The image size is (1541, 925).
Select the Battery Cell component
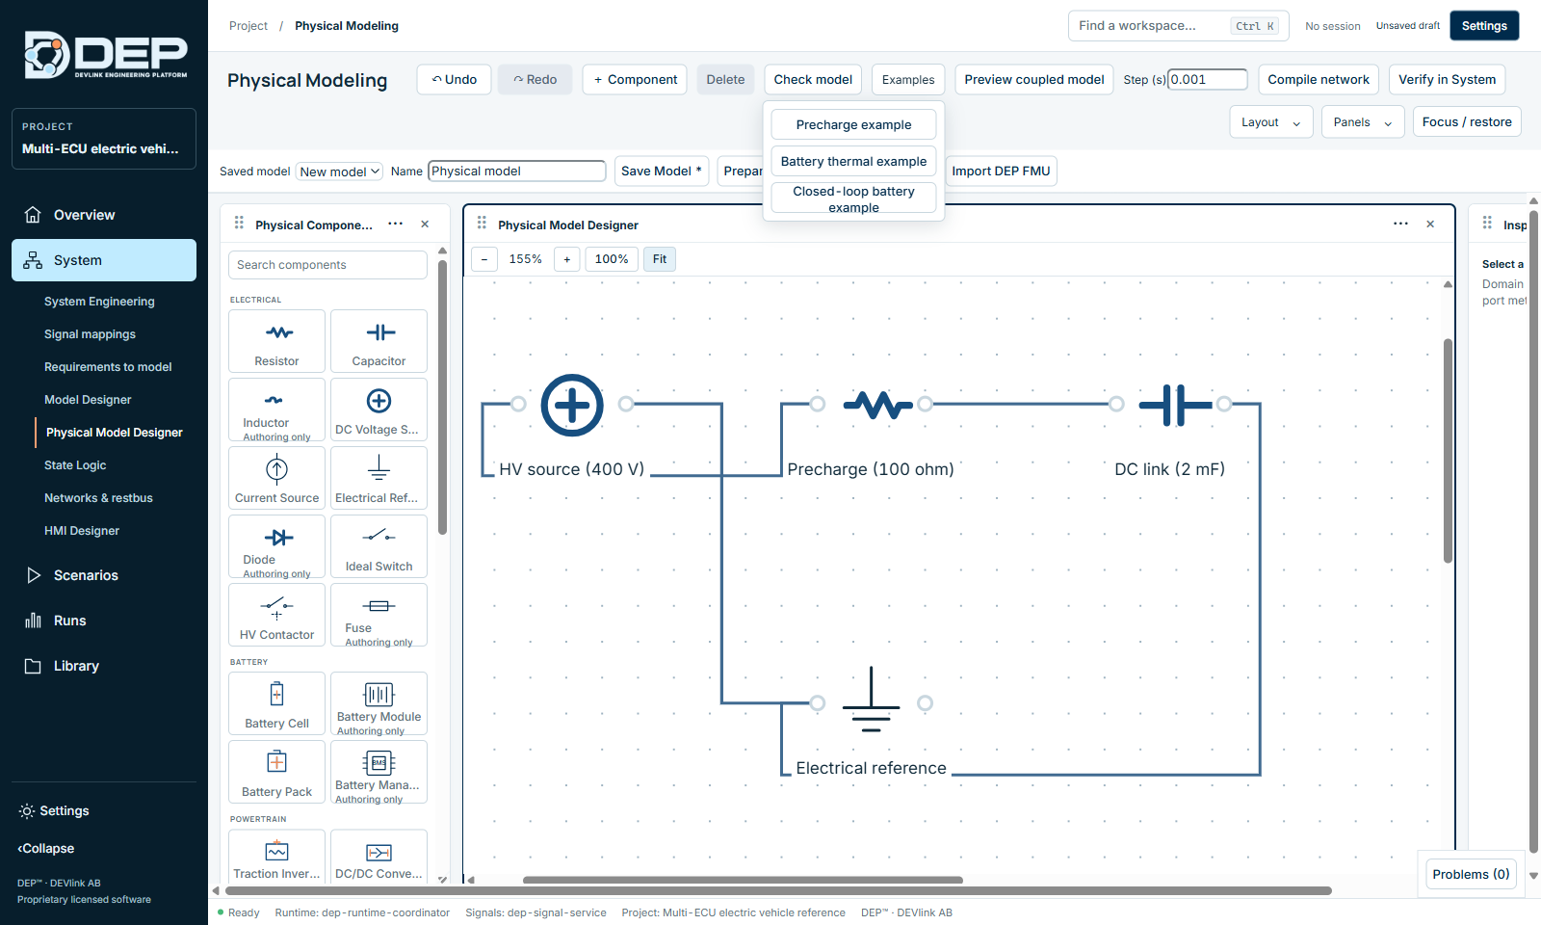[276, 703]
